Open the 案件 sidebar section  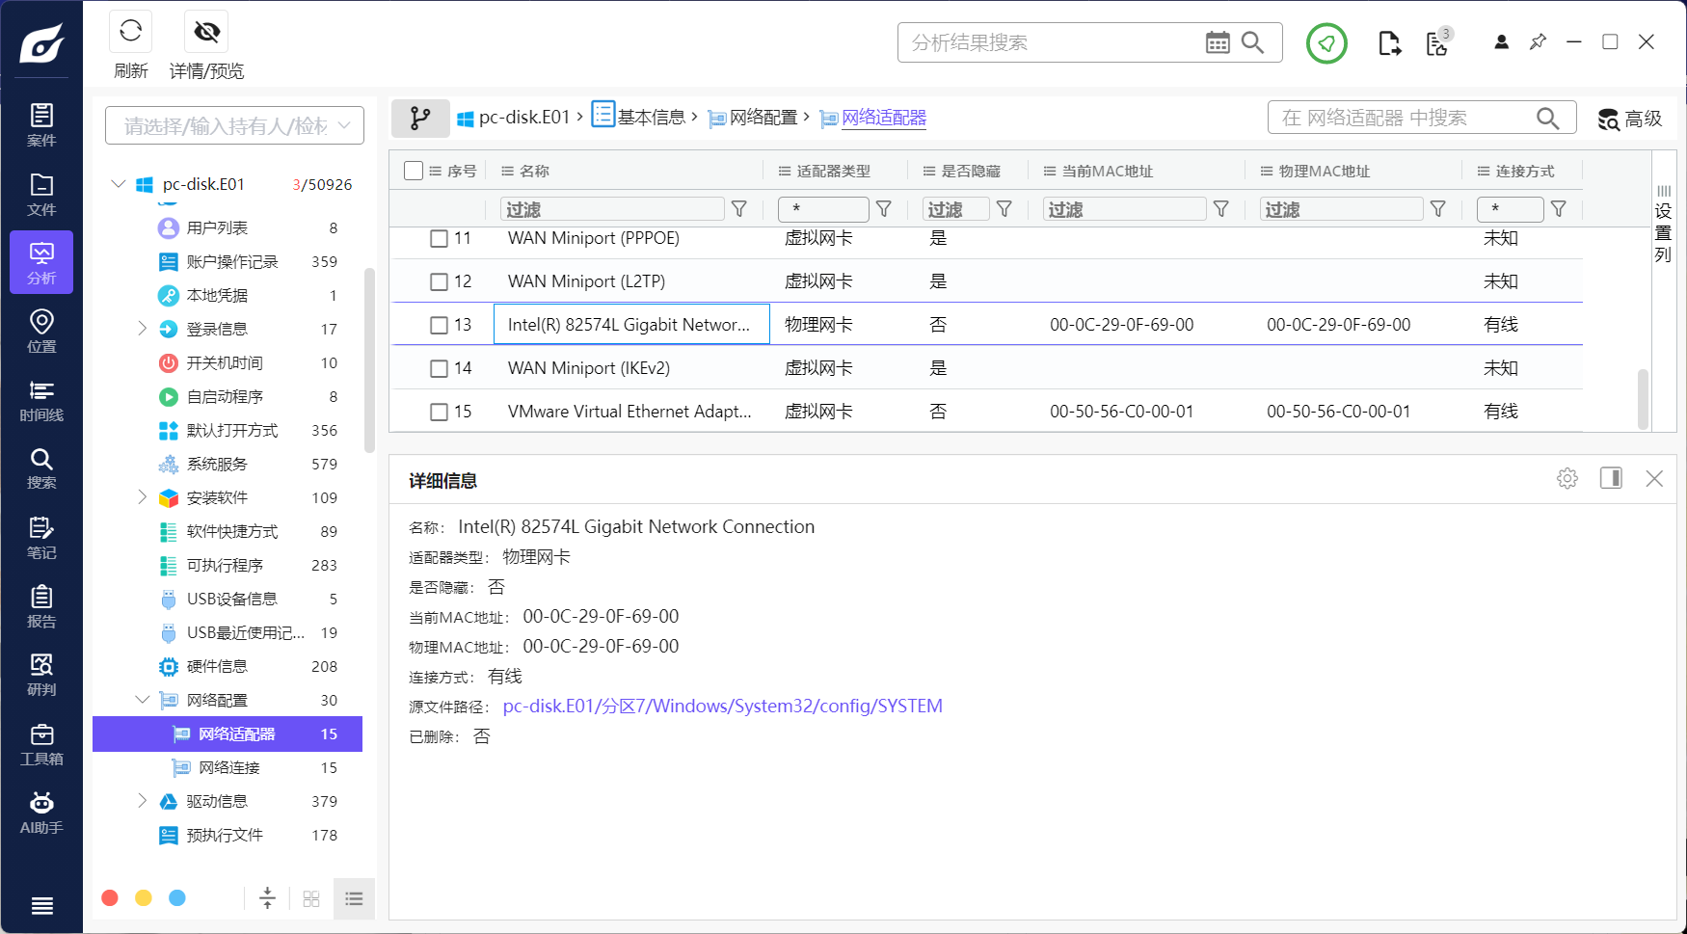click(41, 125)
